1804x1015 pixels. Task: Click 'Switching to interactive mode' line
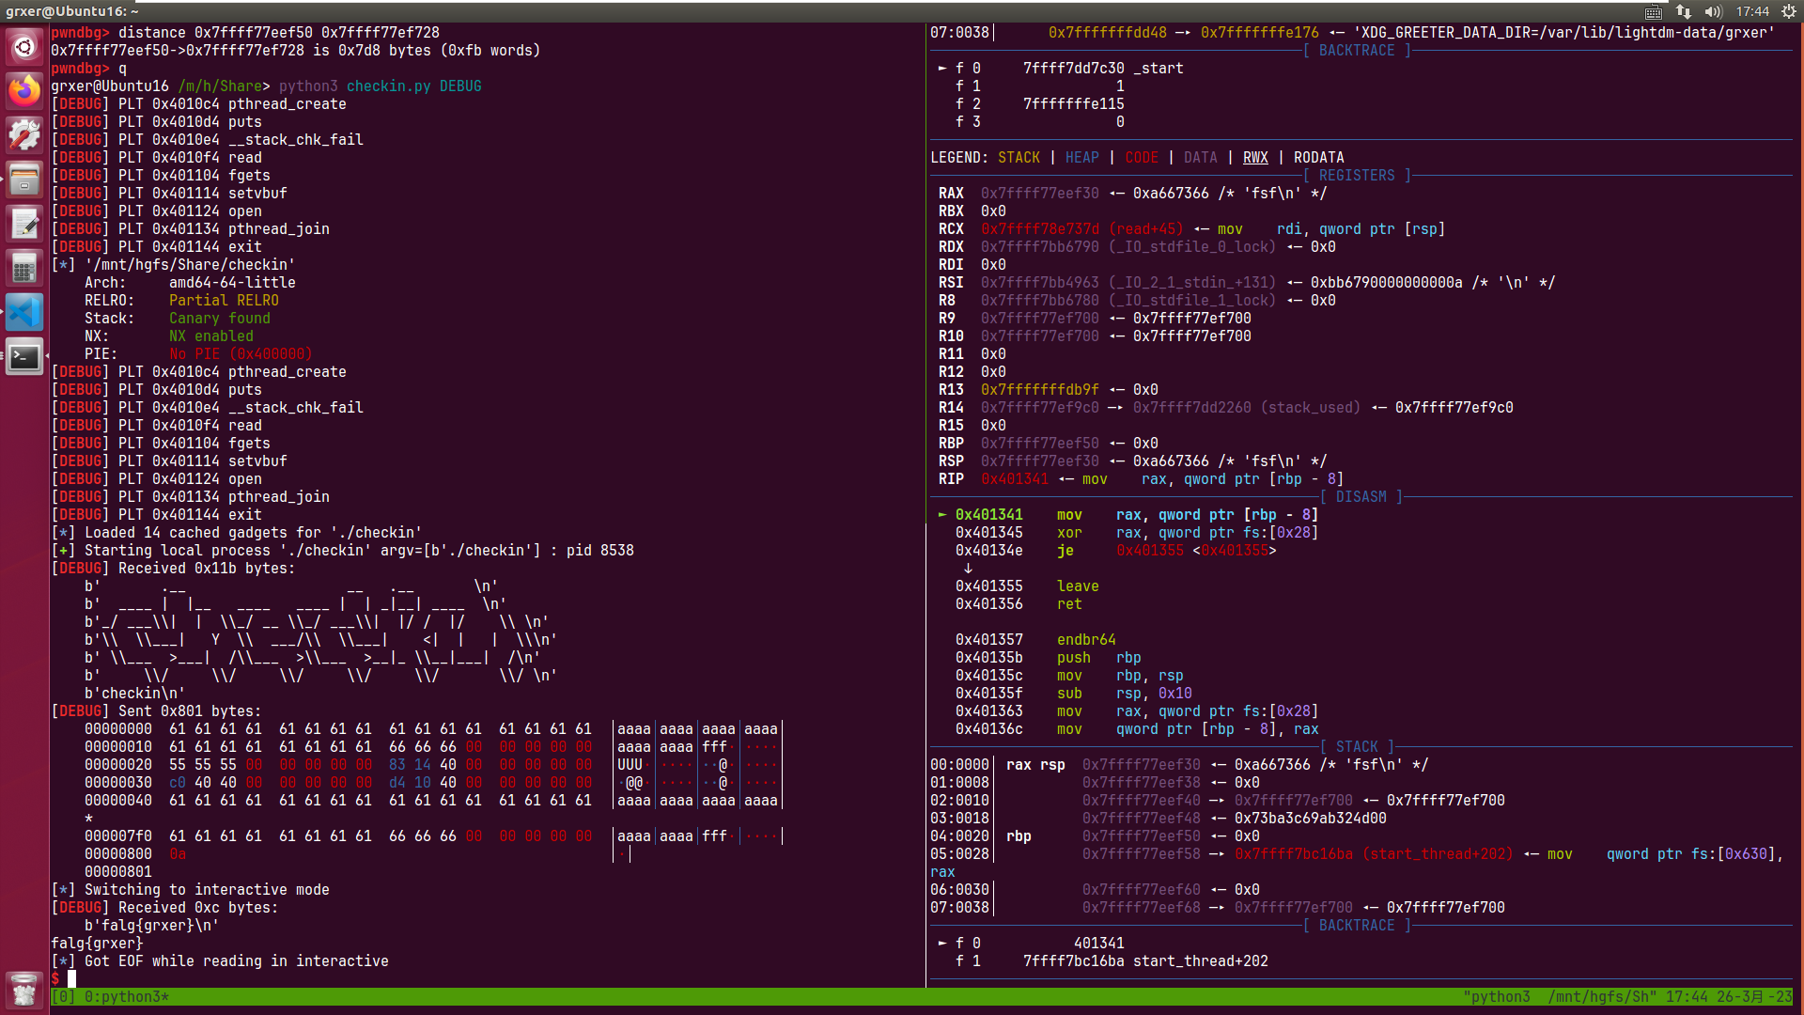[x=190, y=890]
